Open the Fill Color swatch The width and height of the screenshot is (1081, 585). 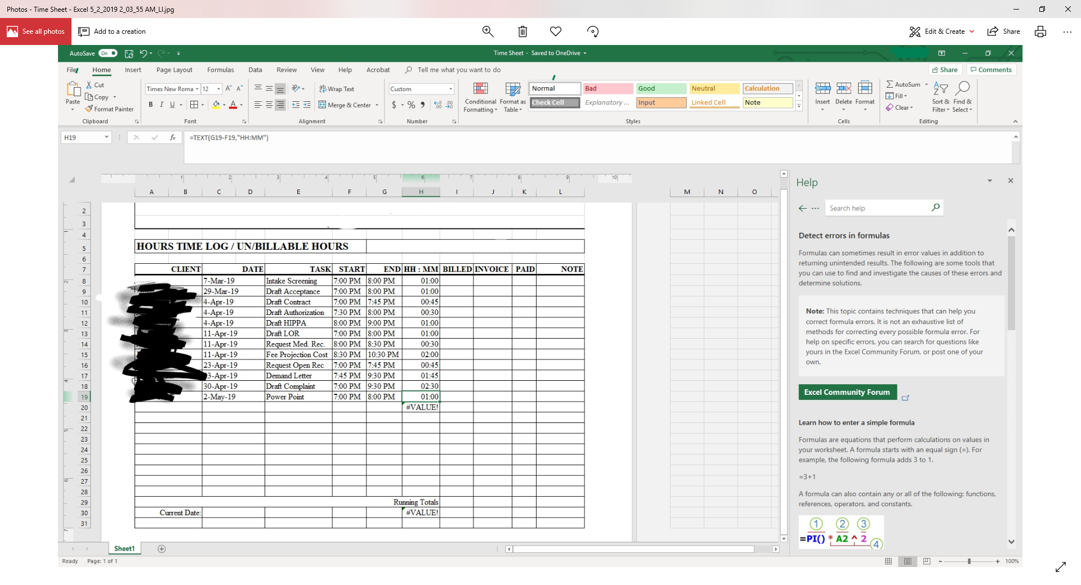click(x=216, y=105)
